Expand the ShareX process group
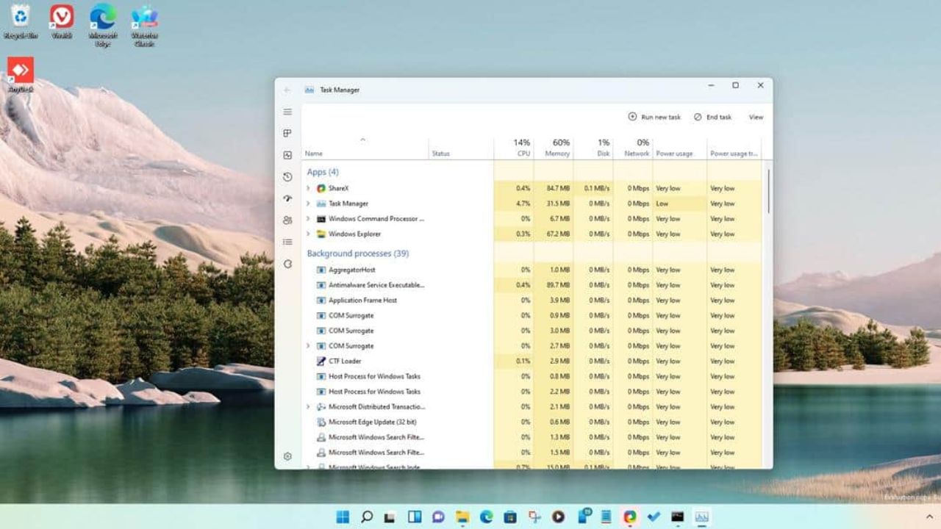941x529 pixels. (308, 188)
